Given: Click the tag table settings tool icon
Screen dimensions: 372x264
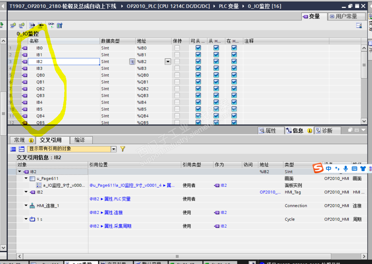Looking at the screenshot, I should [x=59, y=25].
